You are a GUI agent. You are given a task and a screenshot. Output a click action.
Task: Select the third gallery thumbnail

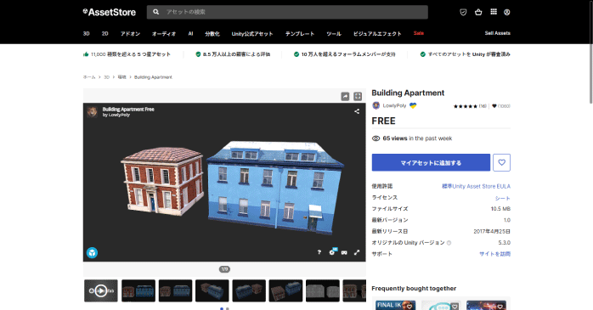point(176,290)
